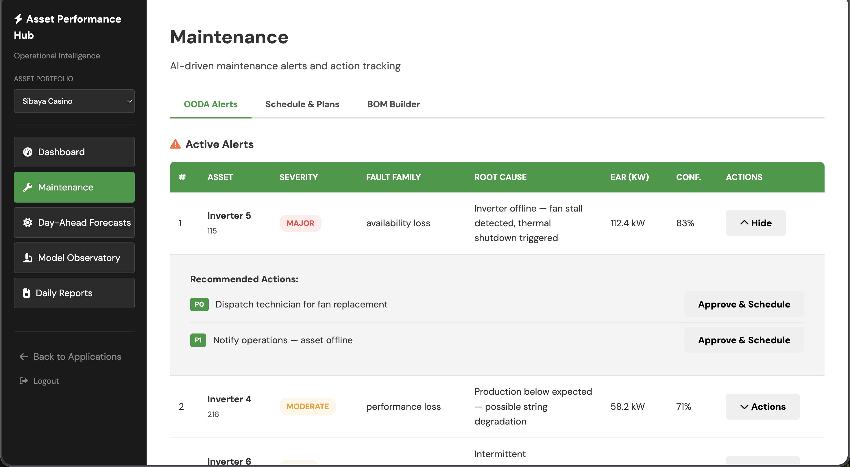Viewport: 850px width, 467px height.
Task: Click asset ID 115 under Inverter 5
Action: [212, 231]
